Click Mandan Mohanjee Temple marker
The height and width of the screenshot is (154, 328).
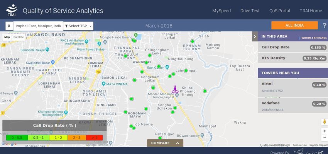click(177, 95)
